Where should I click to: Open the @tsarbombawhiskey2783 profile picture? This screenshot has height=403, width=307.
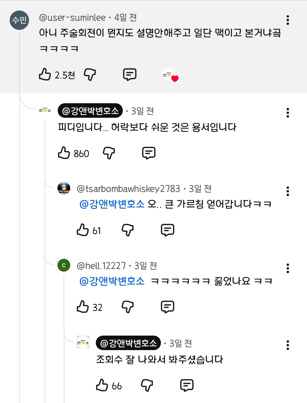click(x=64, y=188)
